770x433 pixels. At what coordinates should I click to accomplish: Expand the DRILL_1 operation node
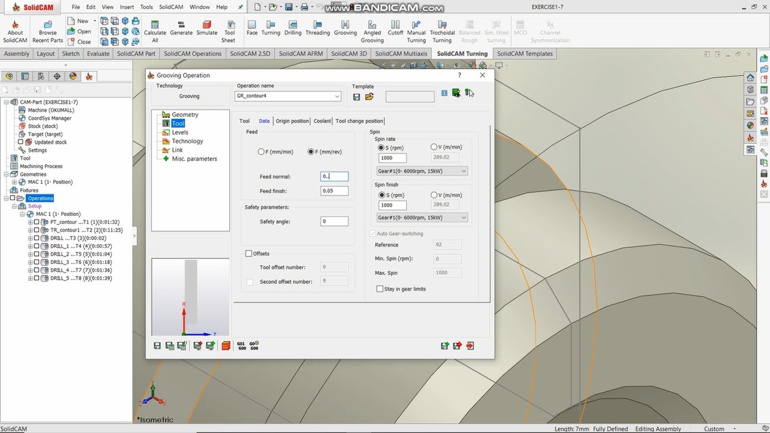pos(31,246)
